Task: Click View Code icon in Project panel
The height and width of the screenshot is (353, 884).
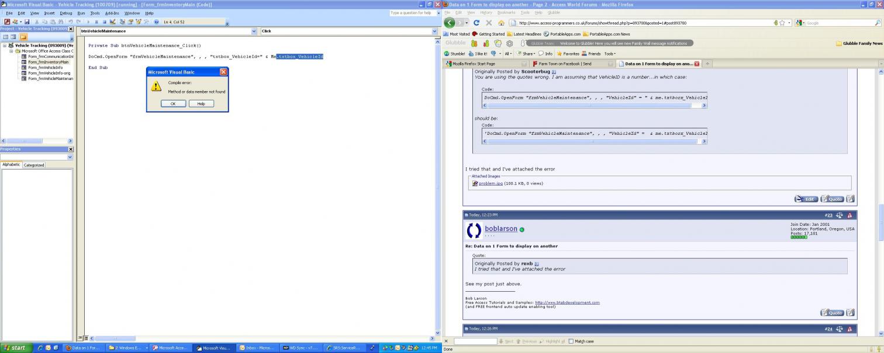Action: [6, 37]
